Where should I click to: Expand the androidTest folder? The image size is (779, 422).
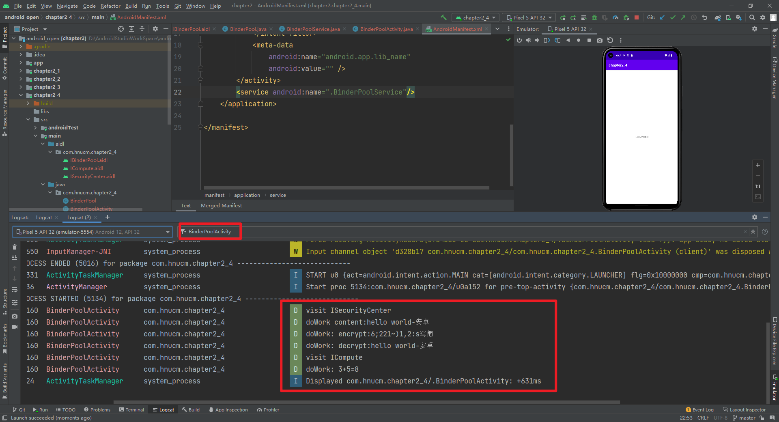point(35,128)
